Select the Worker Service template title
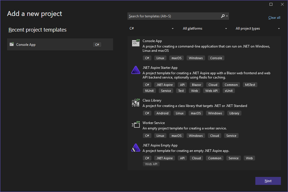Viewport: 288px width, 192px height. coord(154,123)
